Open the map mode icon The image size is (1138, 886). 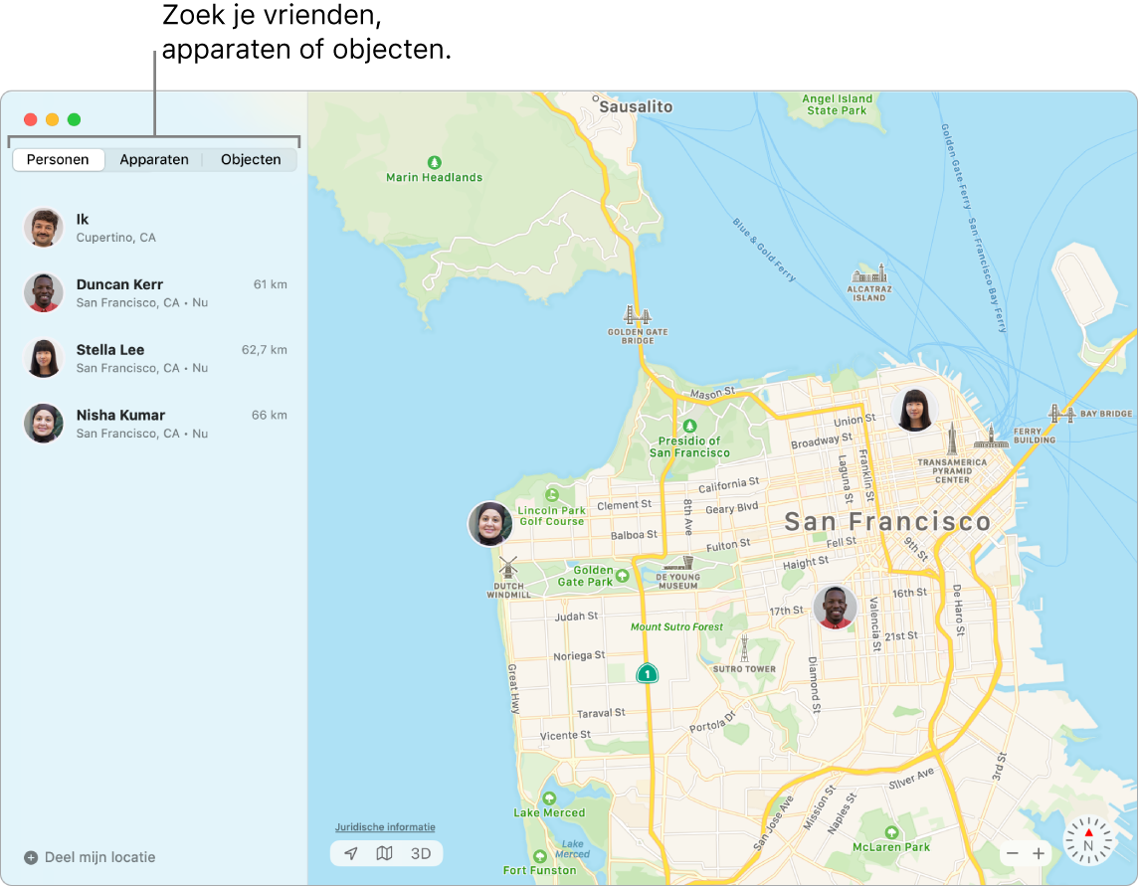386,853
